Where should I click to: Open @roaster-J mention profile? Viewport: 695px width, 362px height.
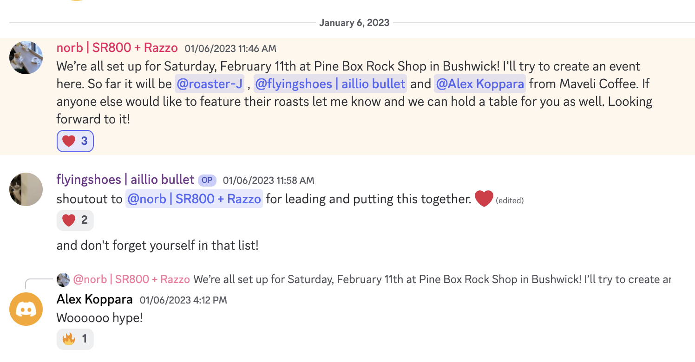click(x=210, y=84)
